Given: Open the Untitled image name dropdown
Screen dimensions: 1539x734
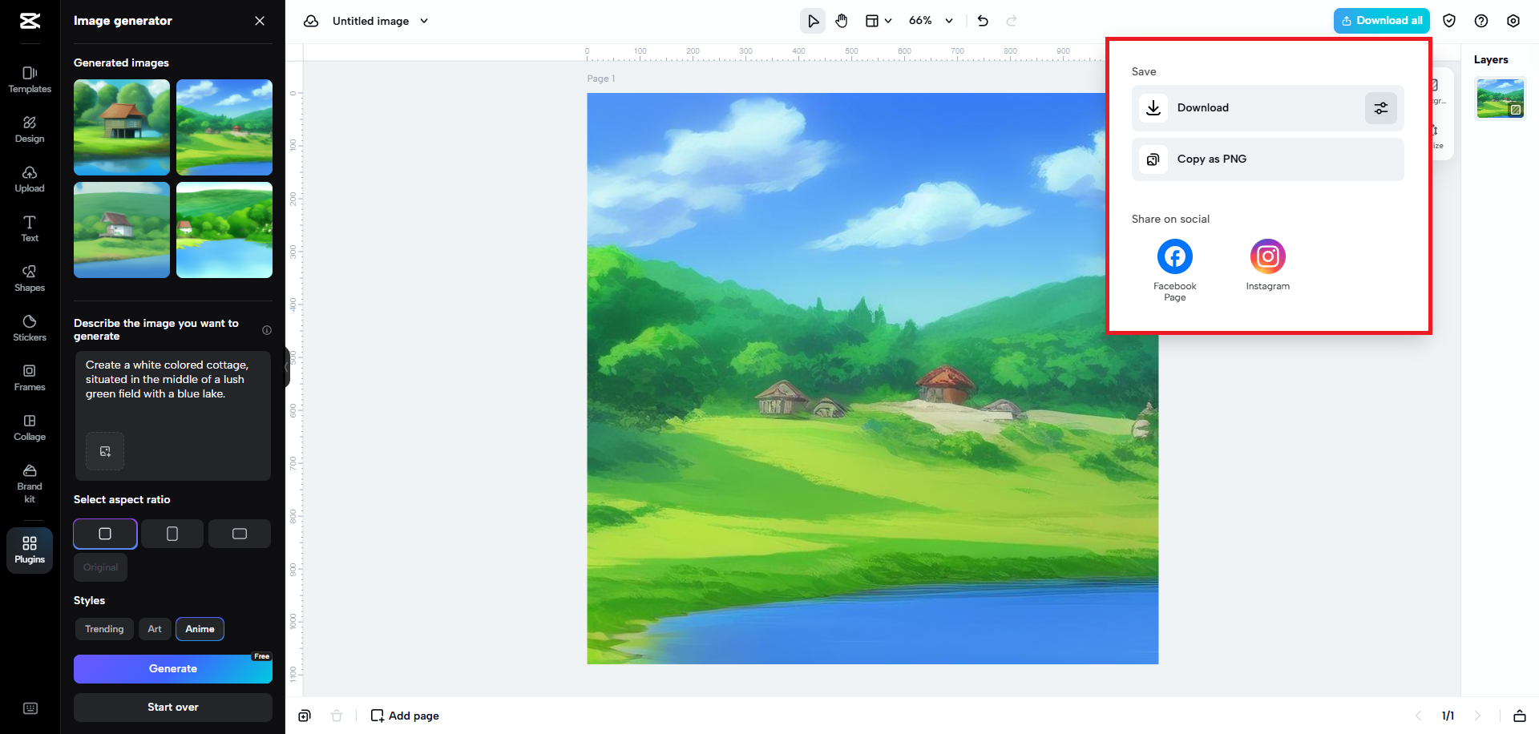Looking at the screenshot, I should click(x=424, y=21).
